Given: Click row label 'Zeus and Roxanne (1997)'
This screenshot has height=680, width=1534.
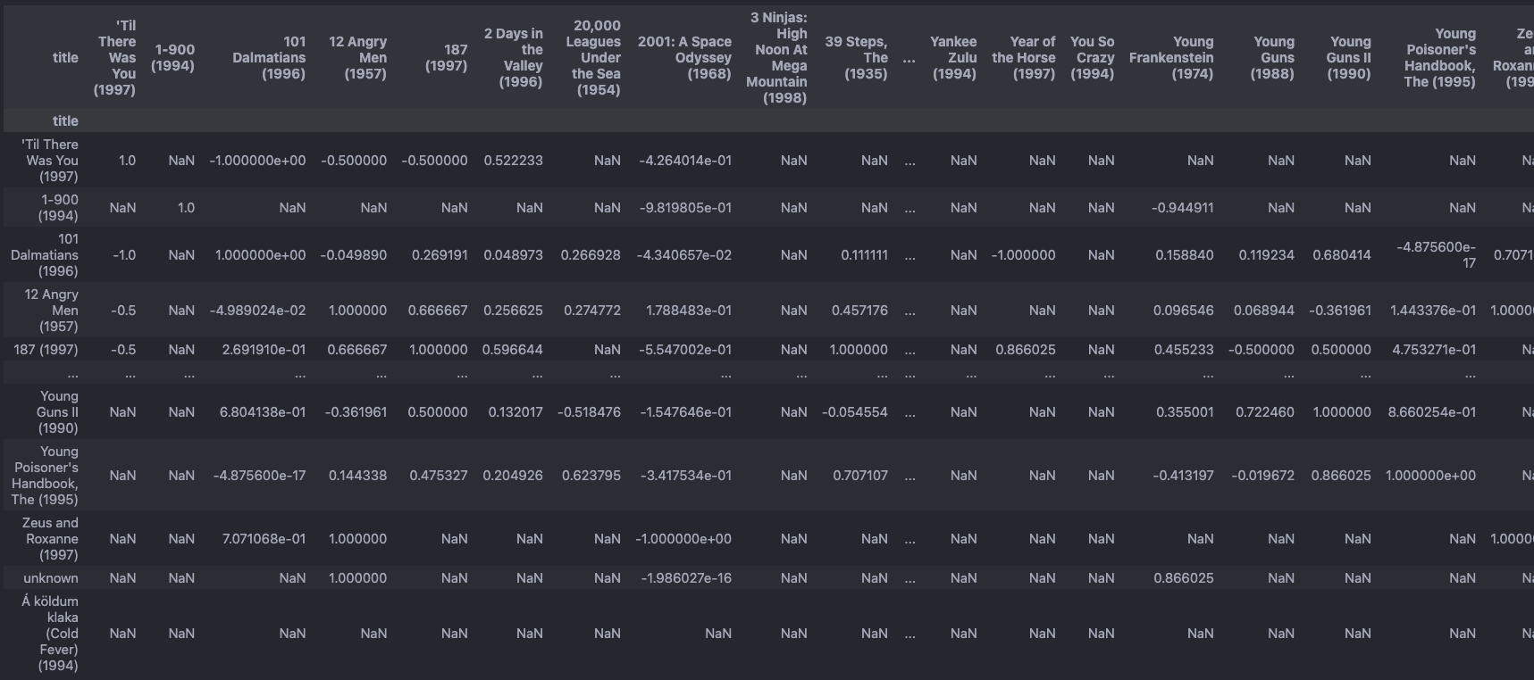Looking at the screenshot, I should click(x=50, y=539).
